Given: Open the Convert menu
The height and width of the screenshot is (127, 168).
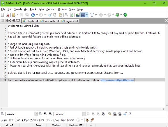Looking at the screenshot, I should click(51, 9).
